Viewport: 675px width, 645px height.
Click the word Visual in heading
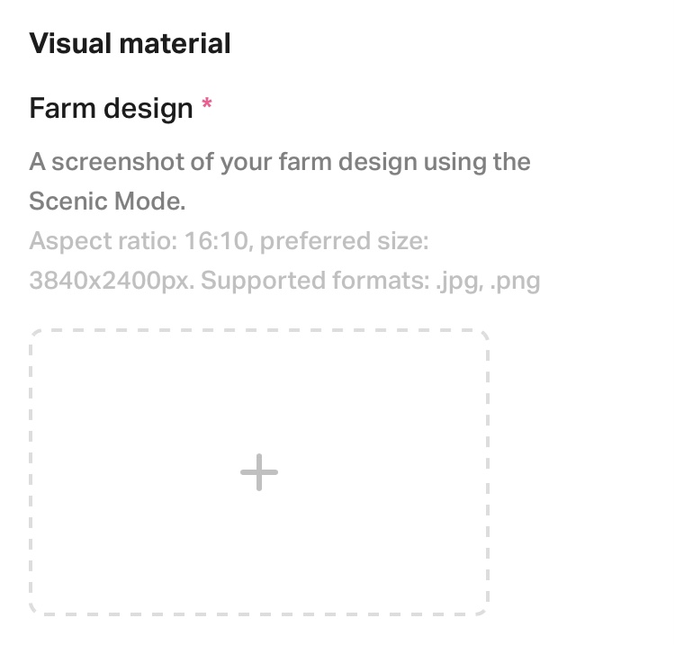point(70,43)
